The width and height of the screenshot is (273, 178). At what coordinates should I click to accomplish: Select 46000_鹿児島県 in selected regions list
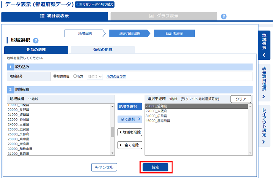click(x=196, y=121)
